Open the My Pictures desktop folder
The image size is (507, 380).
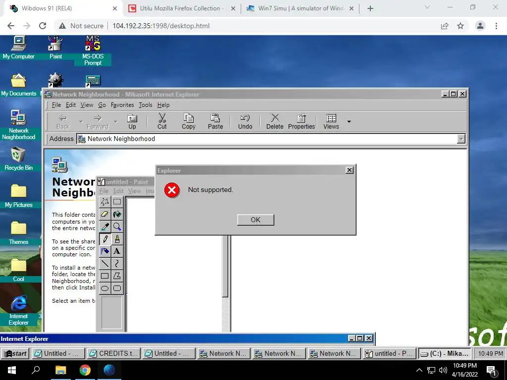tap(18, 196)
